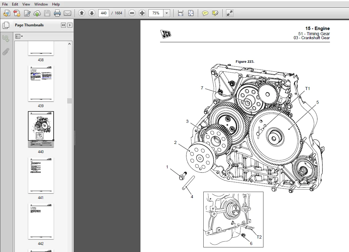Open the View menu
This screenshot has width=349, height=252.
[26, 4]
